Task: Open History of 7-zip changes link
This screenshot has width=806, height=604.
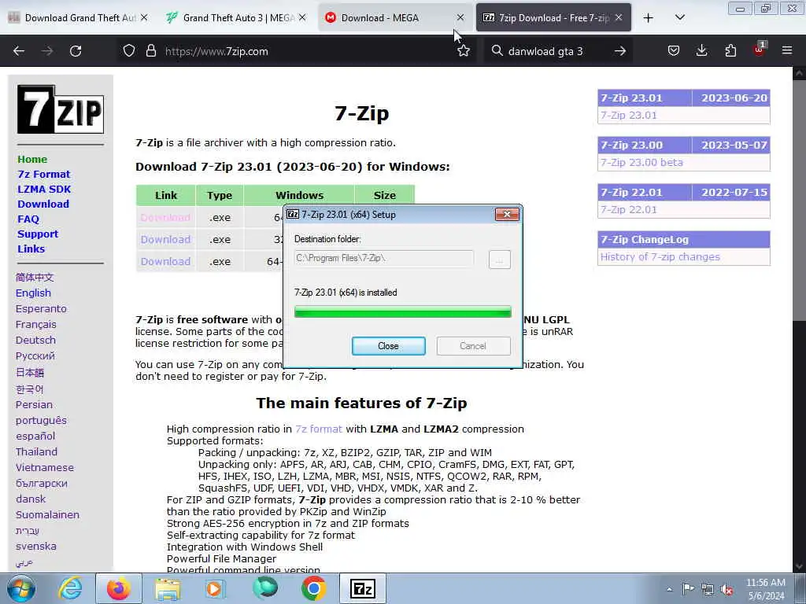Action: pyautogui.click(x=660, y=257)
